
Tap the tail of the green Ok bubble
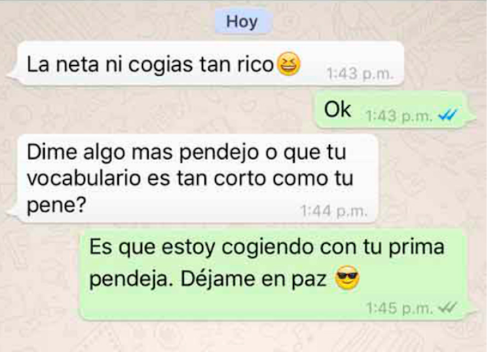click(x=469, y=117)
